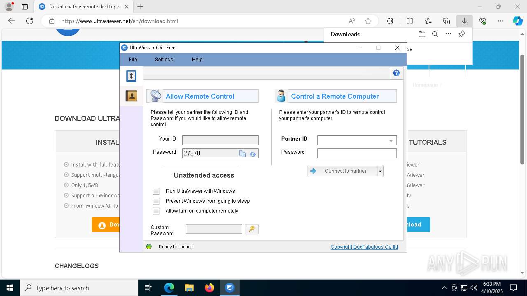This screenshot has height=296, width=527.
Task: Toggle Edge split screen icon
Action: click(x=410, y=21)
